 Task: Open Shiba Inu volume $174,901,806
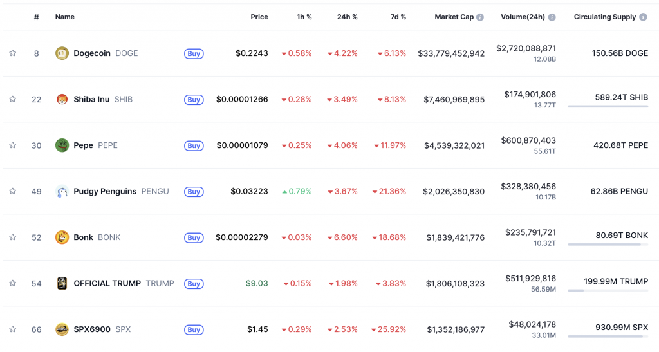click(x=530, y=95)
